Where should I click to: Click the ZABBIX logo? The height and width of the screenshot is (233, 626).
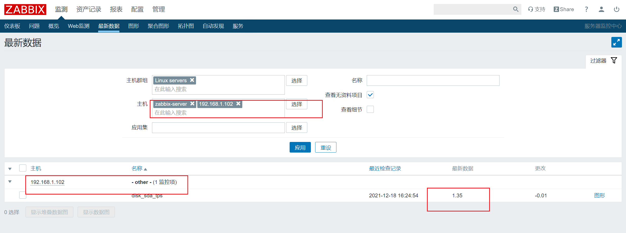pos(25,9)
